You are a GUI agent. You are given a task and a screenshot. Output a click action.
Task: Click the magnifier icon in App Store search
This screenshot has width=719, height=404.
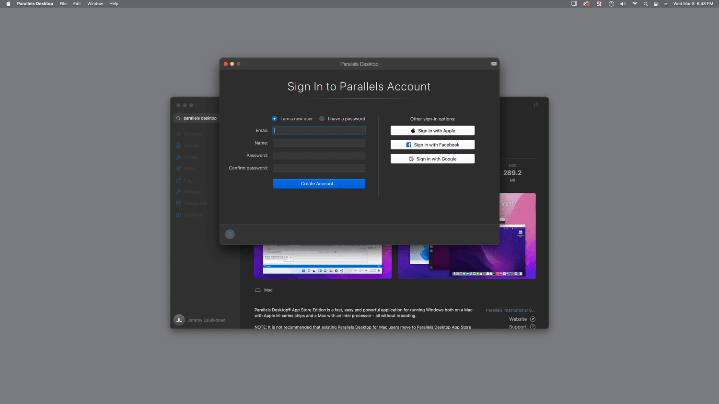[178, 118]
